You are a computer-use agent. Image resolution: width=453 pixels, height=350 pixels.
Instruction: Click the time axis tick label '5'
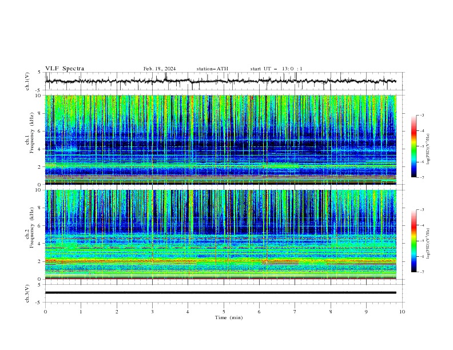[x=224, y=312]
